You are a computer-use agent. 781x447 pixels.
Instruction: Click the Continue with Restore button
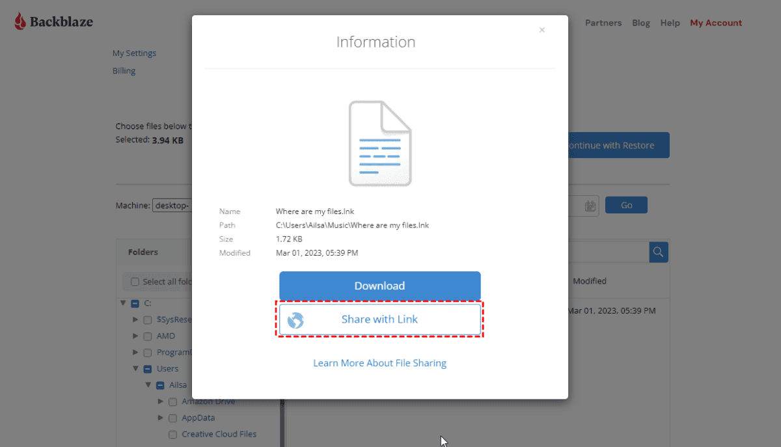(618, 145)
